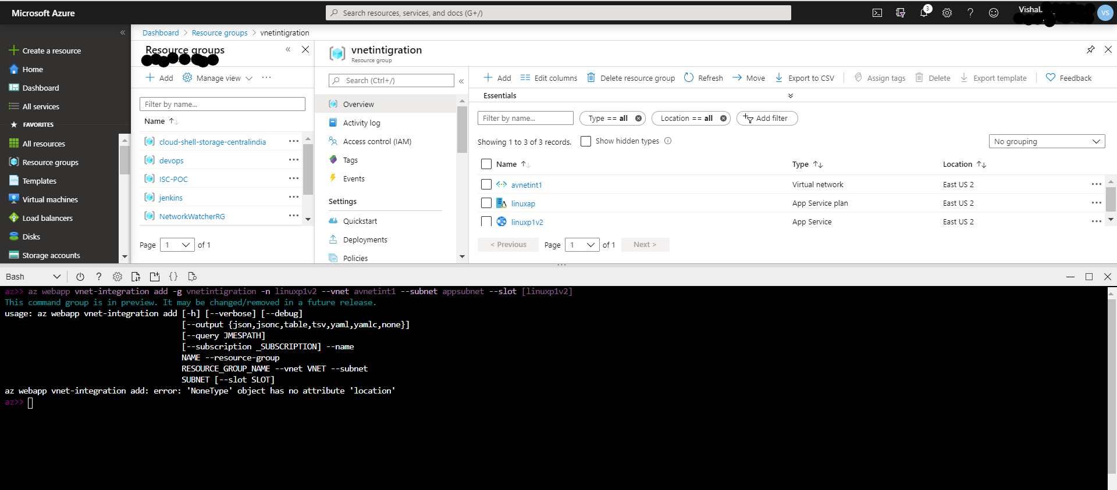The image size is (1117, 490).
Task: Open the Cloud Shell editor braces icon
Action: click(x=173, y=277)
